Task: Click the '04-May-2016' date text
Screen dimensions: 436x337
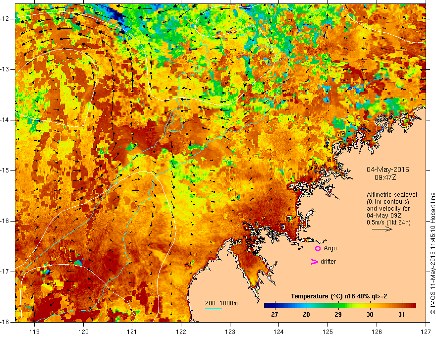Action: [x=388, y=169]
